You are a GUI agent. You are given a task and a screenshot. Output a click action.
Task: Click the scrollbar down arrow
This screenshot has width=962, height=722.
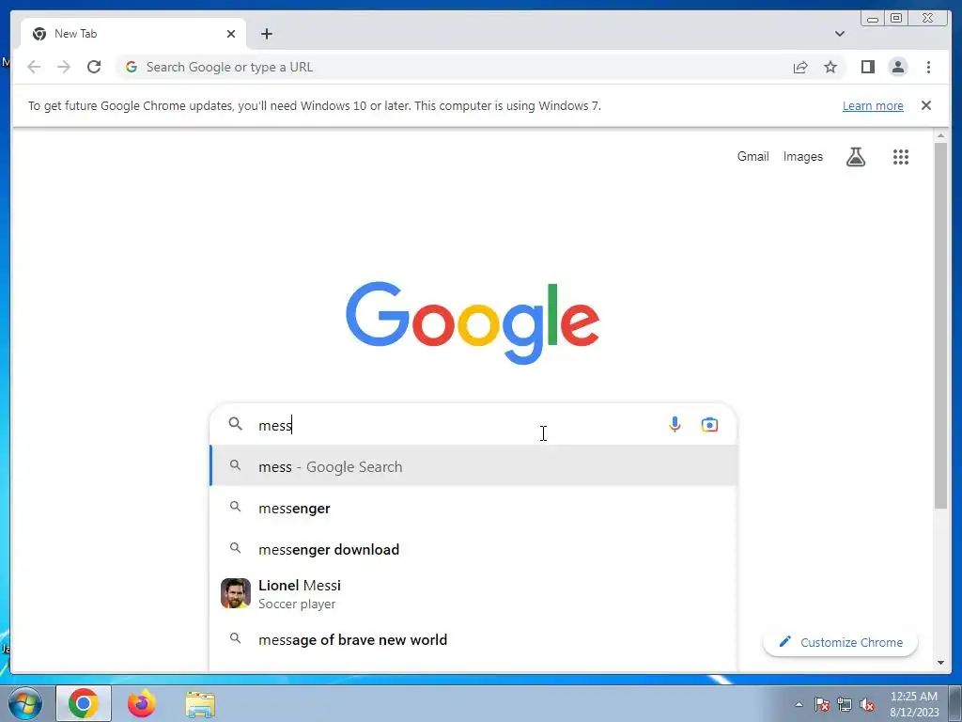click(x=940, y=663)
